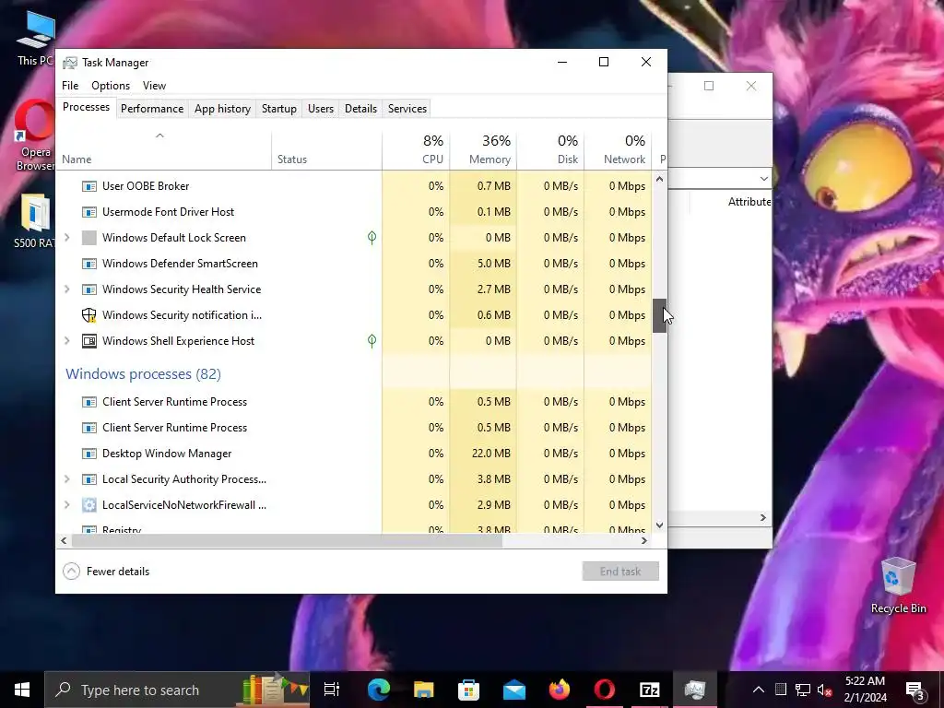Open dropdown arrow in the background window
This screenshot has width=944, height=708.
point(763,179)
